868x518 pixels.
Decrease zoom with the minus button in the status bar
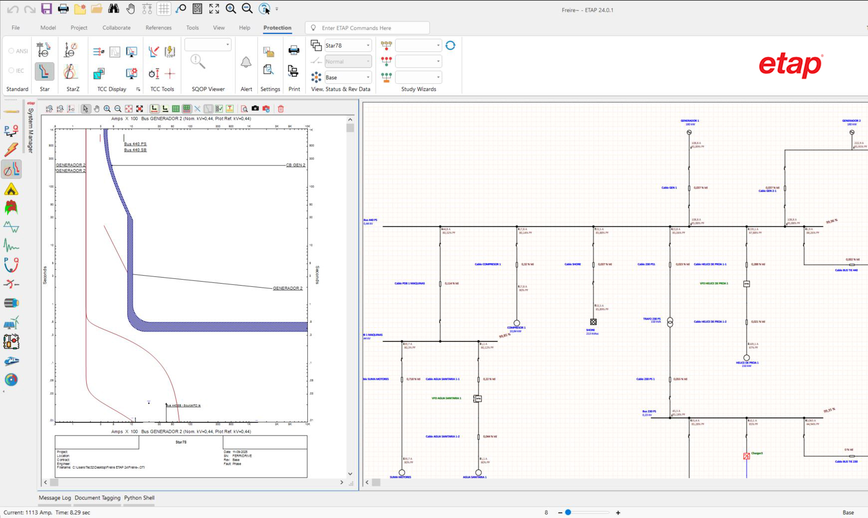pyautogui.click(x=560, y=513)
